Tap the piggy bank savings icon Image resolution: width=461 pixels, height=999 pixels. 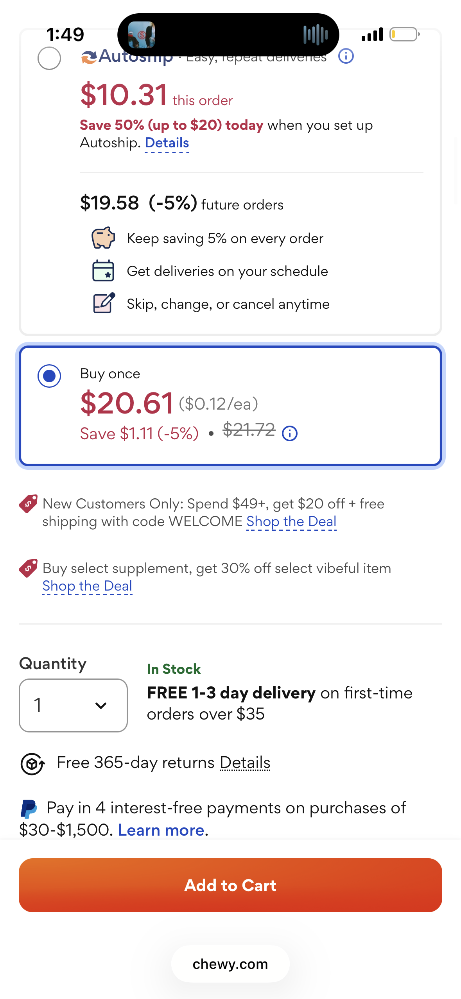(103, 238)
